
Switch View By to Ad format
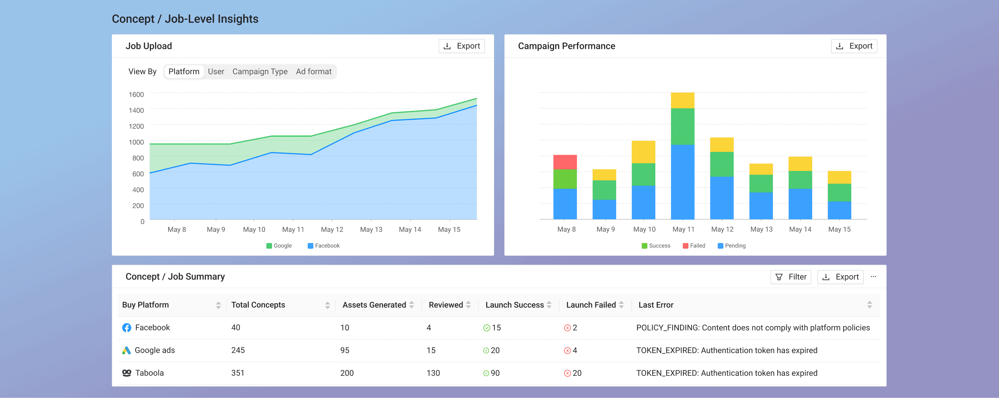coord(313,72)
